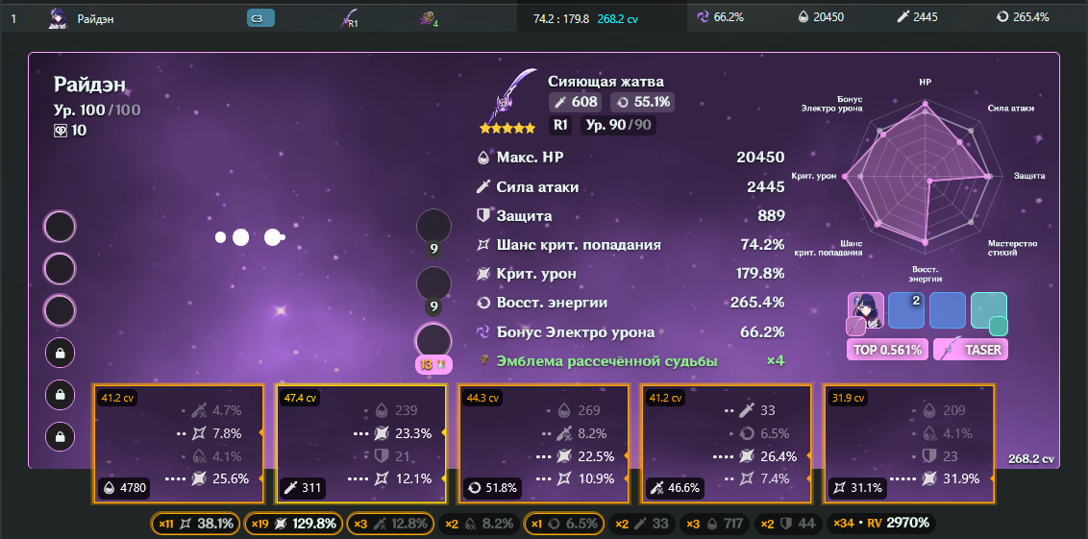
Task: Open the second unlocked constellation circle
Action: 60,268
